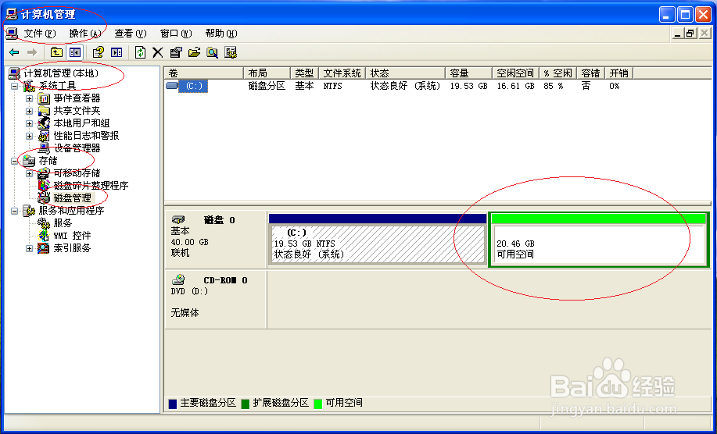717x434 pixels.
Task: Sort by the 类型 column header
Action: pyautogui.click(x=304, y=73)
